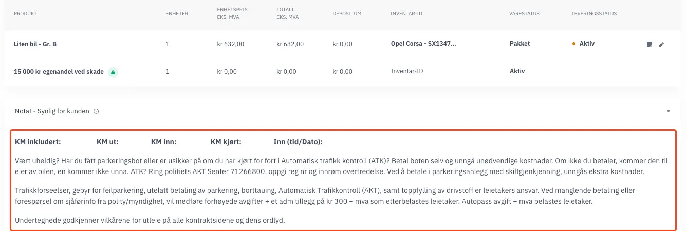Click the Leveringsstatus column header
The width and height of the screenshot is (687, 231).
[x=594, y=13]
